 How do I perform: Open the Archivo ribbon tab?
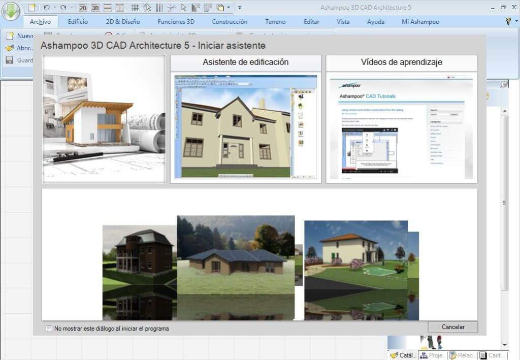coord(41,21)
